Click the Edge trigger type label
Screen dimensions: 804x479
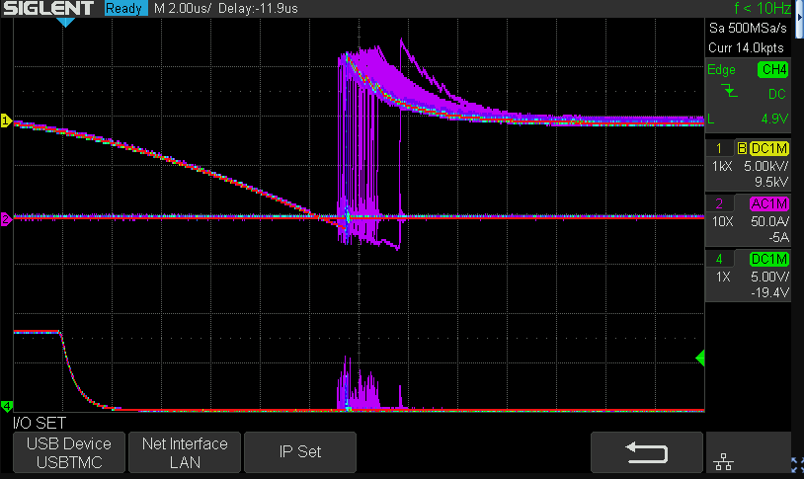[721, 70]
